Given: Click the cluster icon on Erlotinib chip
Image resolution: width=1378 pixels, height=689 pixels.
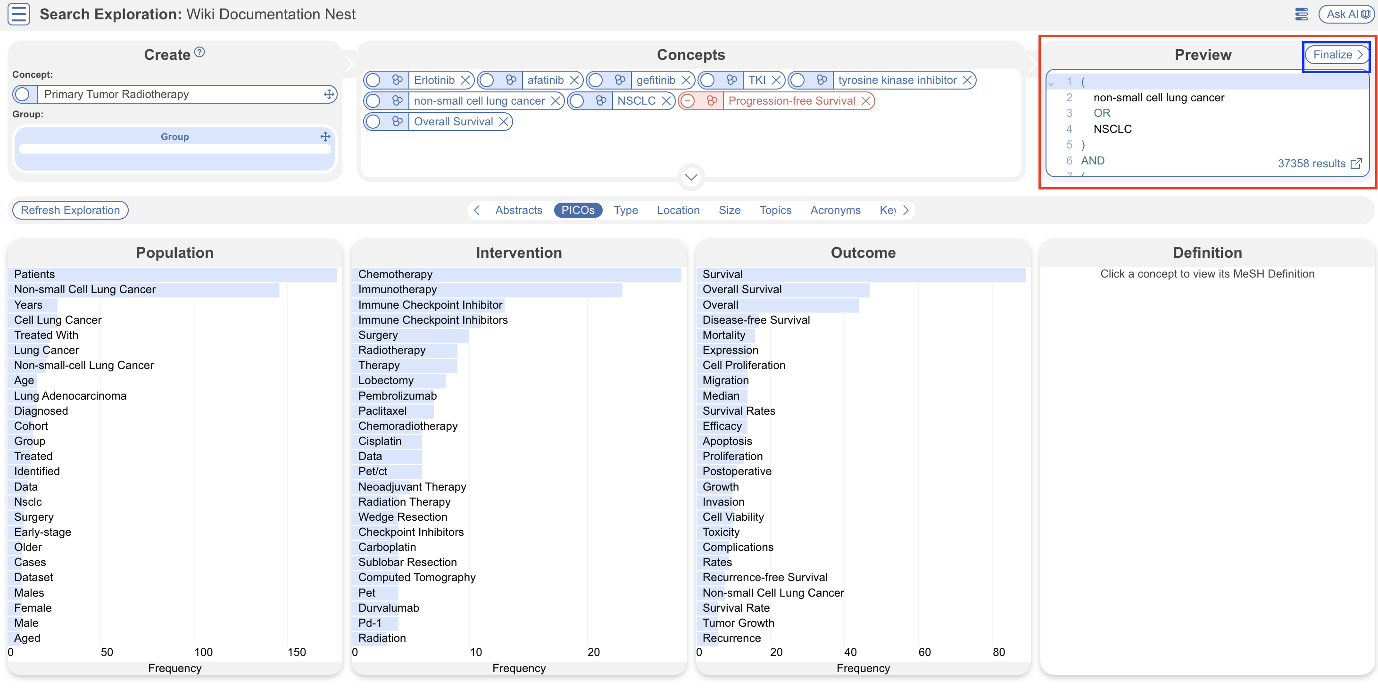Looking at the screenshot, I should (397, 80).
